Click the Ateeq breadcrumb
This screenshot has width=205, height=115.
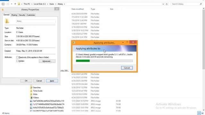(60, 4)
